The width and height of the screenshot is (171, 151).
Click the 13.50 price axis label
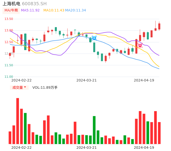9,19
